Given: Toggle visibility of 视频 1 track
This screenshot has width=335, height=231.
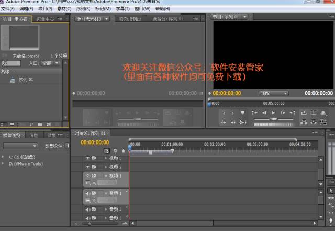Looking at the screenshot, I should [87, 175].
